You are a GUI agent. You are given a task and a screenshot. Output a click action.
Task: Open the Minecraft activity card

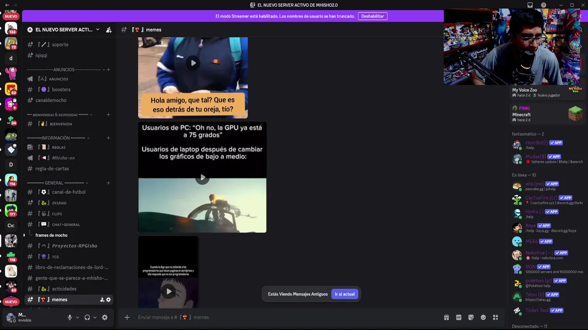(548, 114)
